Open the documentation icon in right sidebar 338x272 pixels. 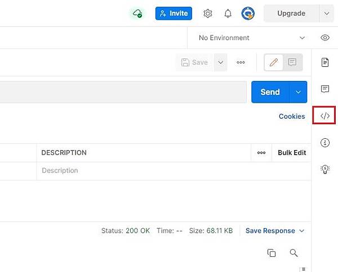(x=325, y=62)
